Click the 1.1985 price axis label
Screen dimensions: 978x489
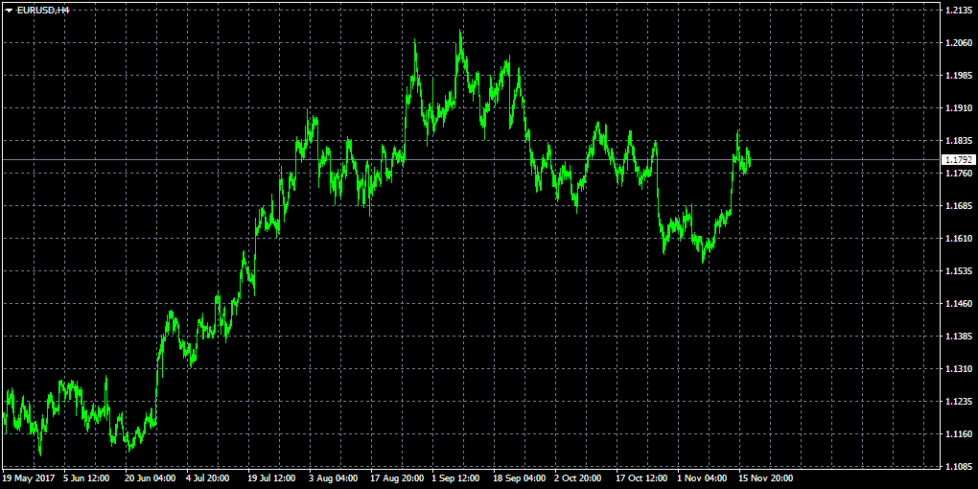click(958, 76)
